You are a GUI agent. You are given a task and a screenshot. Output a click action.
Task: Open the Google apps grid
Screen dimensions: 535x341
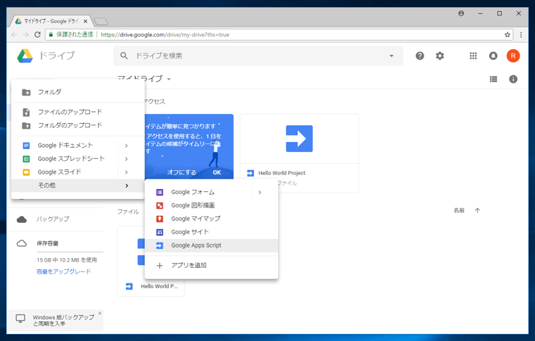[473, 56]
